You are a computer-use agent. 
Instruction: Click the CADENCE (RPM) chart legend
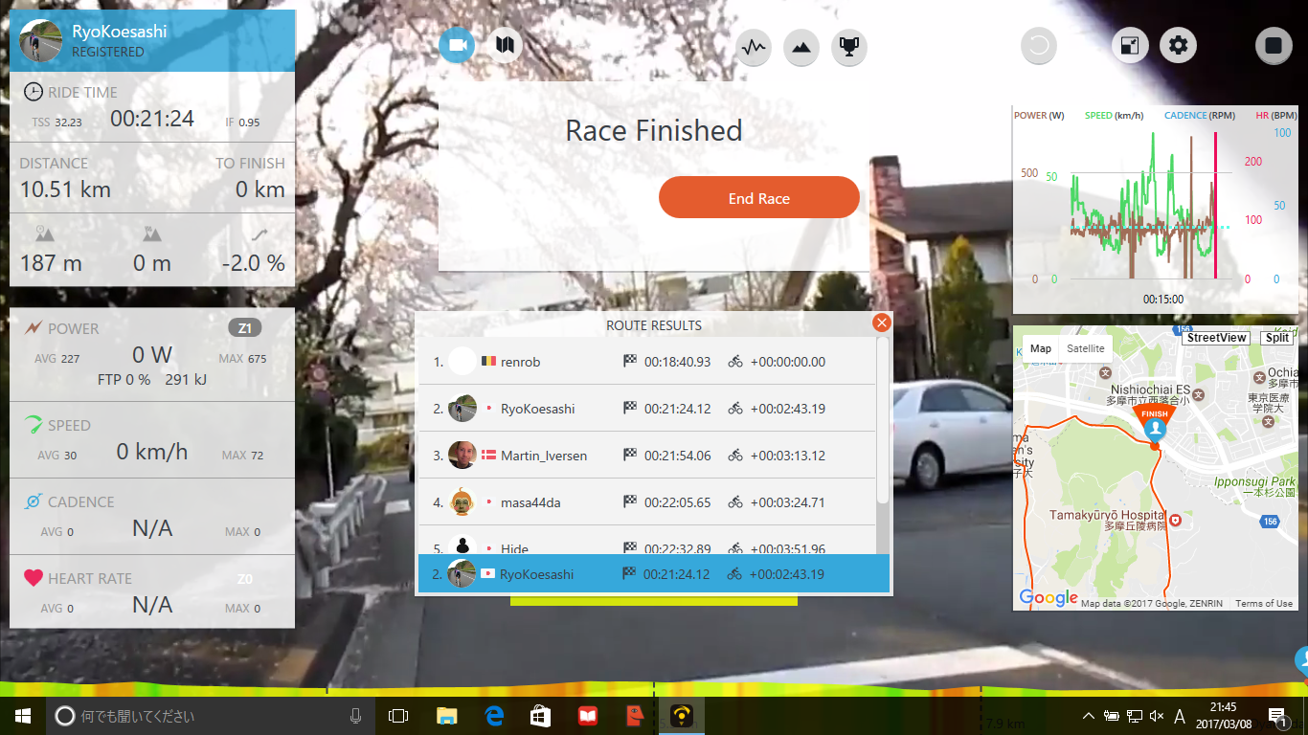[x=1199, y=116]
